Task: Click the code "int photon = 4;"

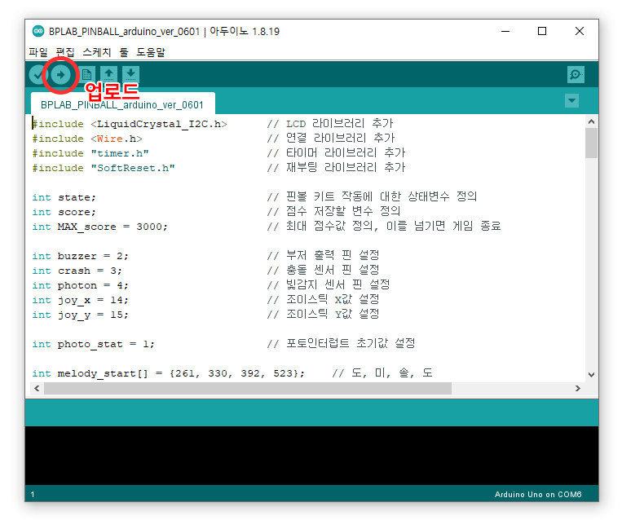Action: [81, 285]
